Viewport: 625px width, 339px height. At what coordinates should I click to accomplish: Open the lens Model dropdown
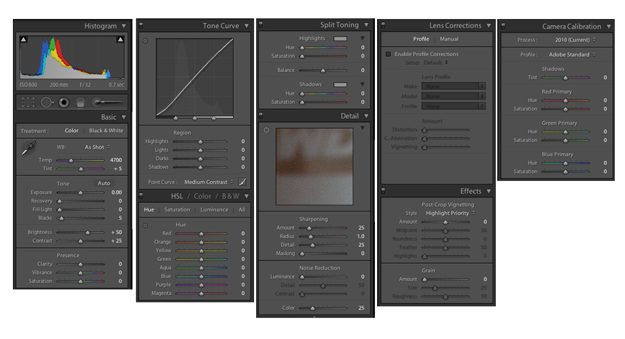453,96
